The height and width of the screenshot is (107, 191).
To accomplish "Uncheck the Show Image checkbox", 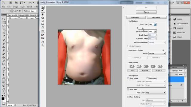I will pyautogui.click(x=128, y=78).
